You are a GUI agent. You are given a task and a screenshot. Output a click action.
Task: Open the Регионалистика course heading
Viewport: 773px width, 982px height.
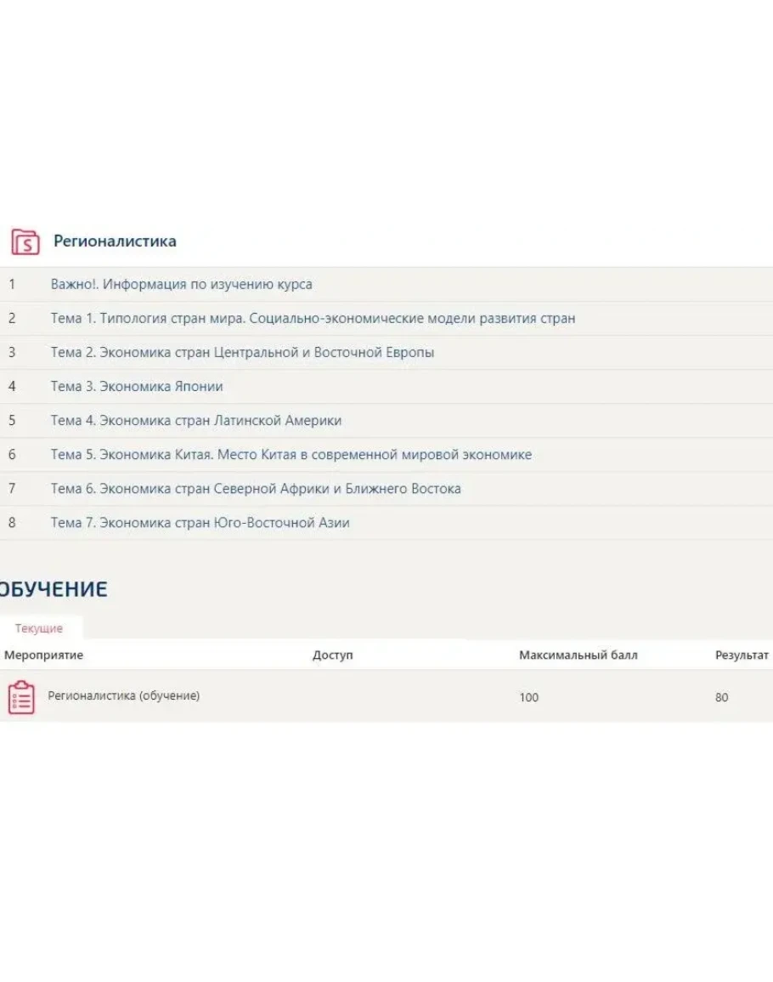[x=115, y=241]
